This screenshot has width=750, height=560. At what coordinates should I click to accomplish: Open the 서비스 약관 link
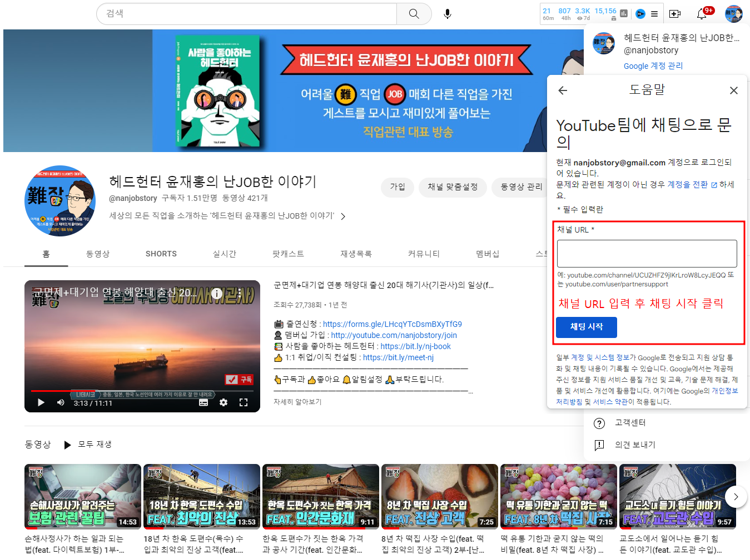pyautogui.click(x=610, y=402)
